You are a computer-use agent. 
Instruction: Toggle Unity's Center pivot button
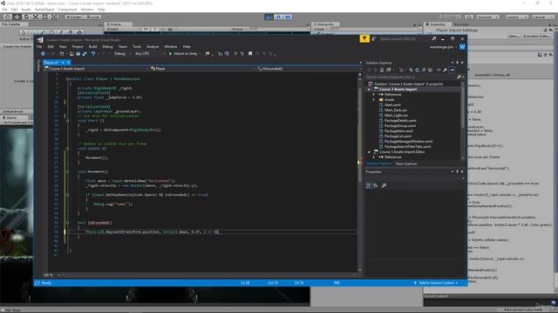coord(74,17)
